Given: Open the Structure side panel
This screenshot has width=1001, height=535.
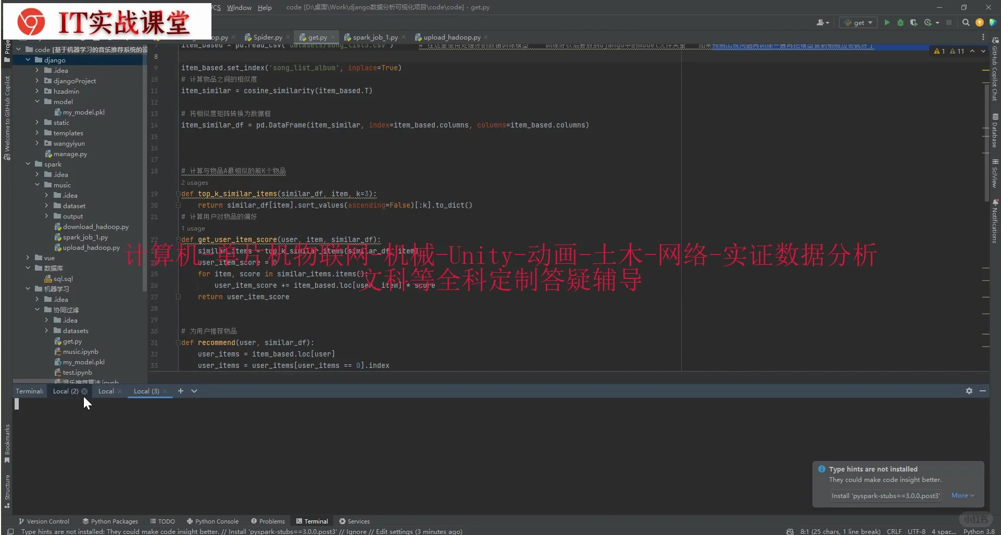Looking at the screenshot, I should 7,491.
